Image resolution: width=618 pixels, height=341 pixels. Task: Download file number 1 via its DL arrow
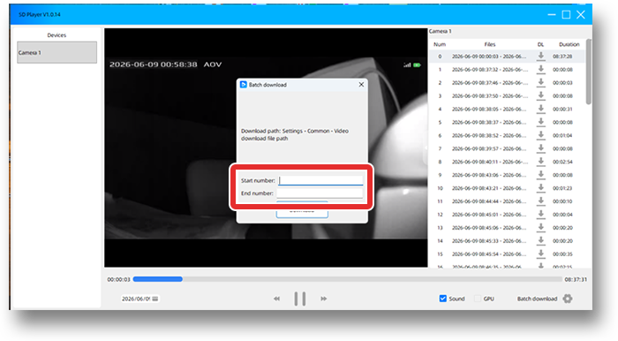click(x=540, y=69)
